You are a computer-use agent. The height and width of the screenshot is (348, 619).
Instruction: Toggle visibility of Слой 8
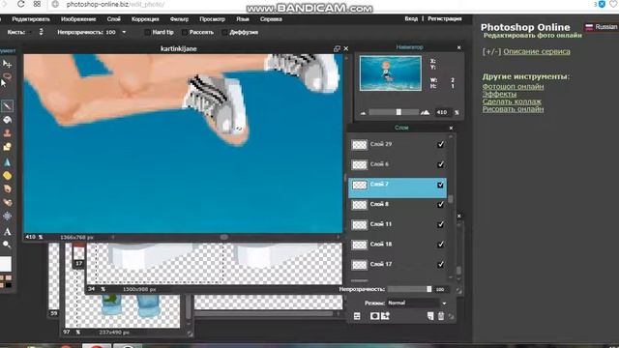pos(441,204)
